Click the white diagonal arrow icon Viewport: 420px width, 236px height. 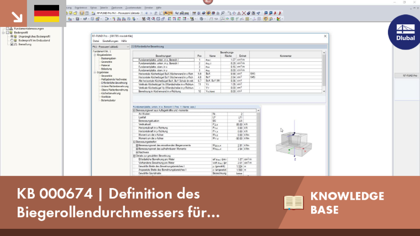[x=17, y=17]
